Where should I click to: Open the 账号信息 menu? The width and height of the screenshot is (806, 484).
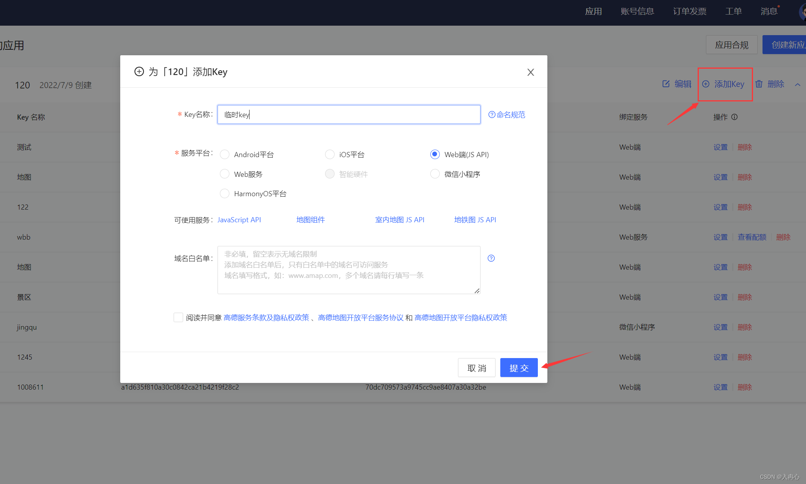pos(637,11)
